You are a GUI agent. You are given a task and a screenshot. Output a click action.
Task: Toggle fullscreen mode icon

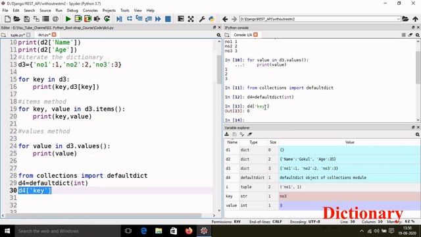191,19
